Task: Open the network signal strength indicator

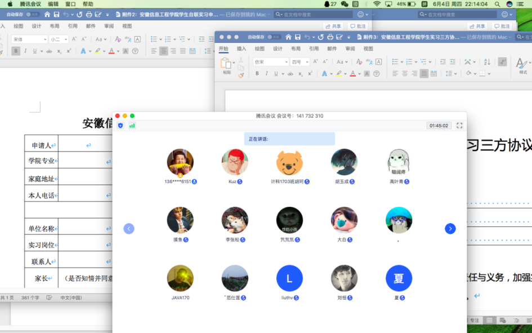Action: tap(132, 126)
